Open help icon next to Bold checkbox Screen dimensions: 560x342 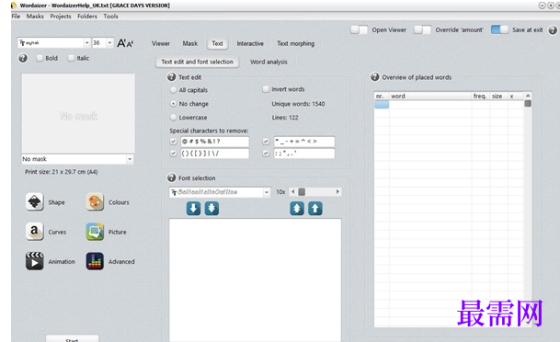(x=23, y=58)
